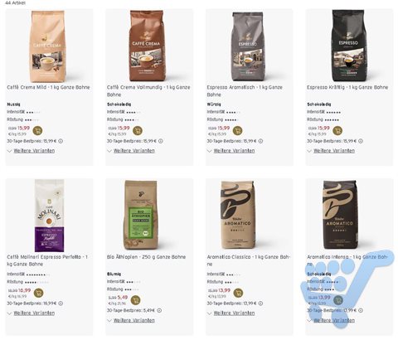Viewport: 398px width, 340px height.
Task: Show Bestpreis info for Espresso Kräftig
Action: point(361,141)
